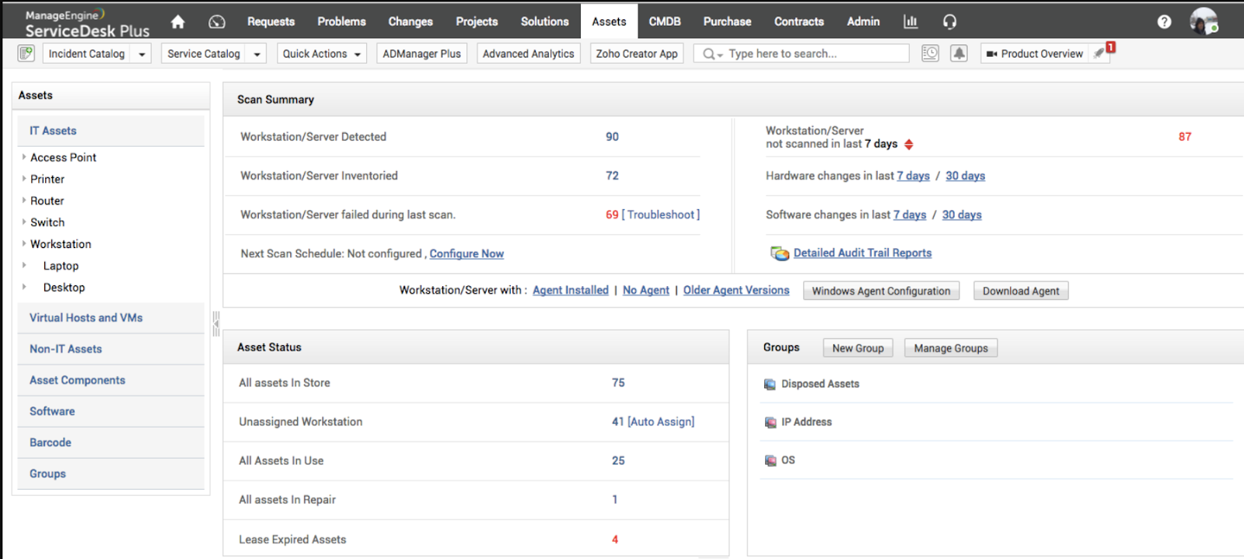Open Zoho Creator App
Screen dimensions: 1244x559
[637, 54]
